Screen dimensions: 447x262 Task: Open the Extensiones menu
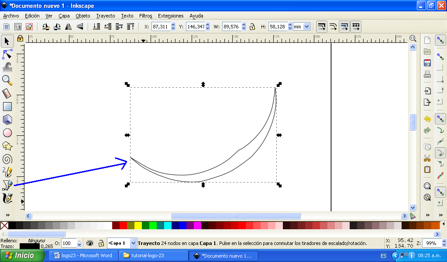[171, 16]
